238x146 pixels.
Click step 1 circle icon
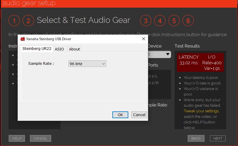tap(14, 21)
